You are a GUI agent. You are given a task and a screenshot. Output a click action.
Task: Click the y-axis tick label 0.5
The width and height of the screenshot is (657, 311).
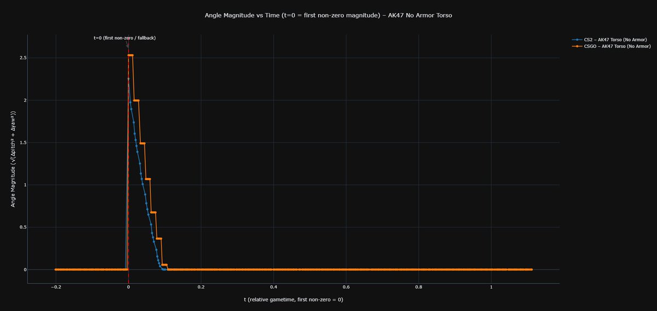click(23, 227)
